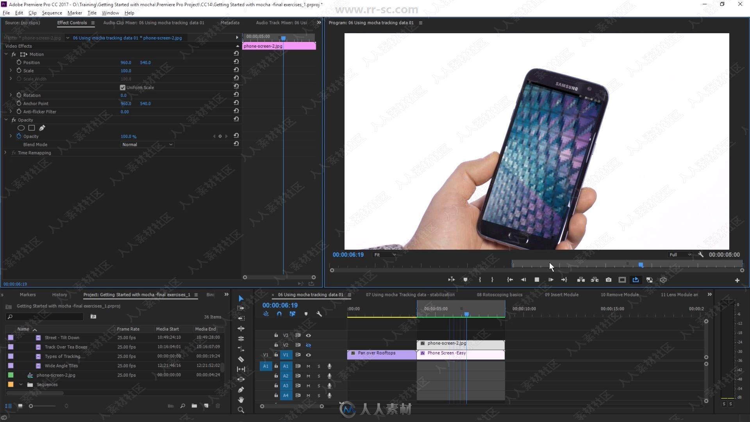The width and height of the screenshot is (750, 422).
Task: Open Blend Mode dropdown
Action: [x=147, y=145]
